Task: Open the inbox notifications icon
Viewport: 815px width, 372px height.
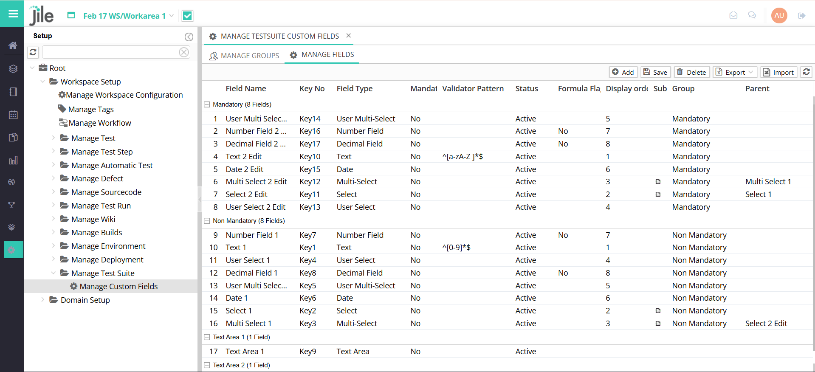Action: pos(733,16)
